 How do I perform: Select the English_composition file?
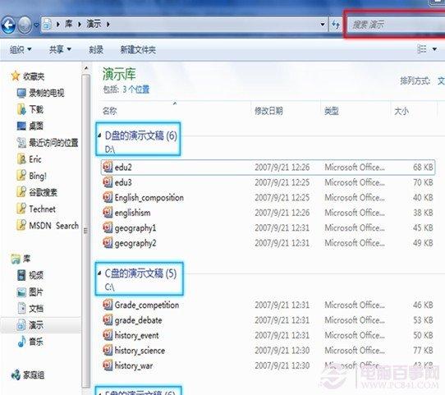click(x=144, y=197)
